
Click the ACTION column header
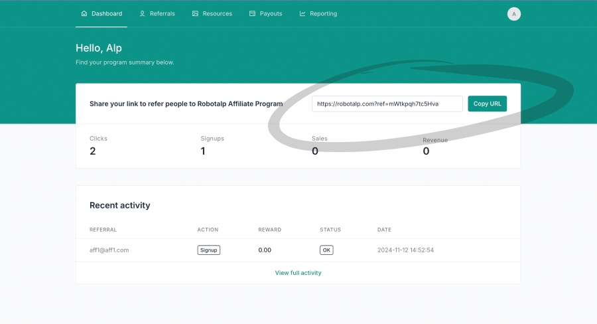coord(208,230)
